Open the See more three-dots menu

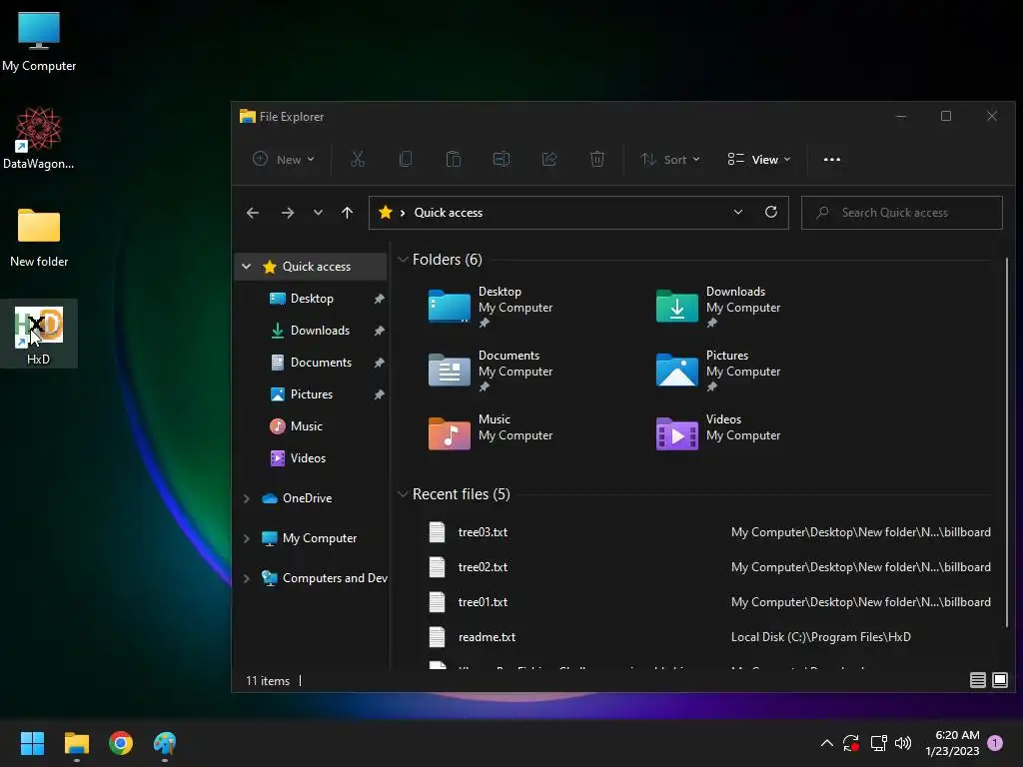click(x=832, y=159)
